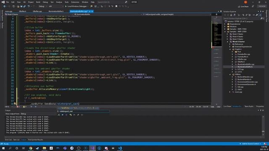This screenshot has height=151, width=269.
Task: Open the File menu
Action: [8, 2]
